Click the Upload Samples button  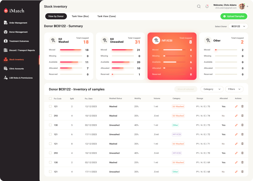click(x=234, y=16)
